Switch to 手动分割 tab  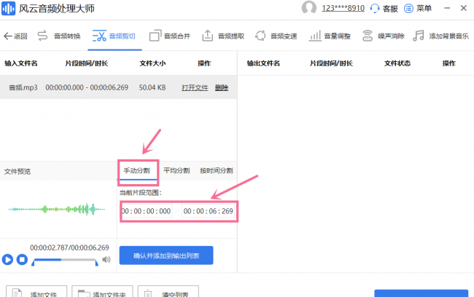pos(136,170)
